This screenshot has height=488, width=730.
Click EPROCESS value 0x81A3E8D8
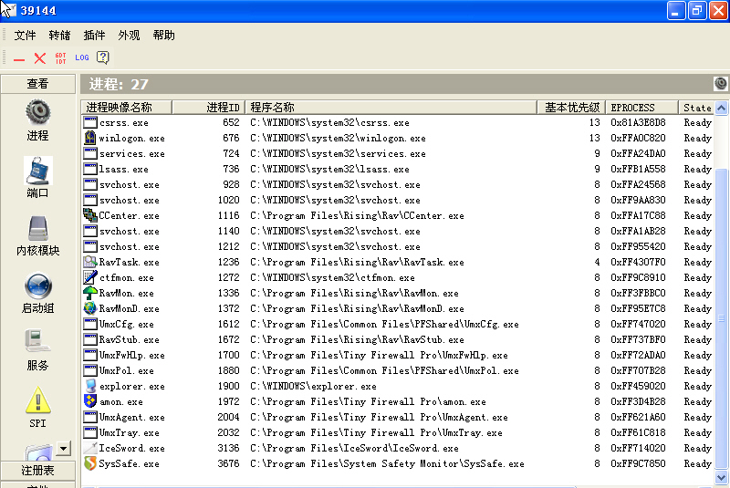click(x=638, y=122)
